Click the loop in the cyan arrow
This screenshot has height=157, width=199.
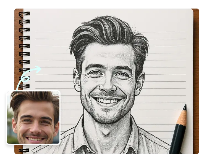[x=25, y=79]
